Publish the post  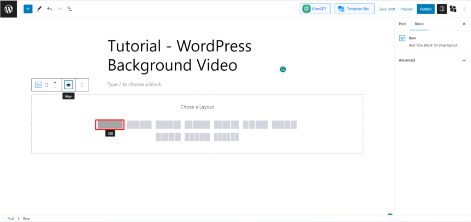(425, 9)
